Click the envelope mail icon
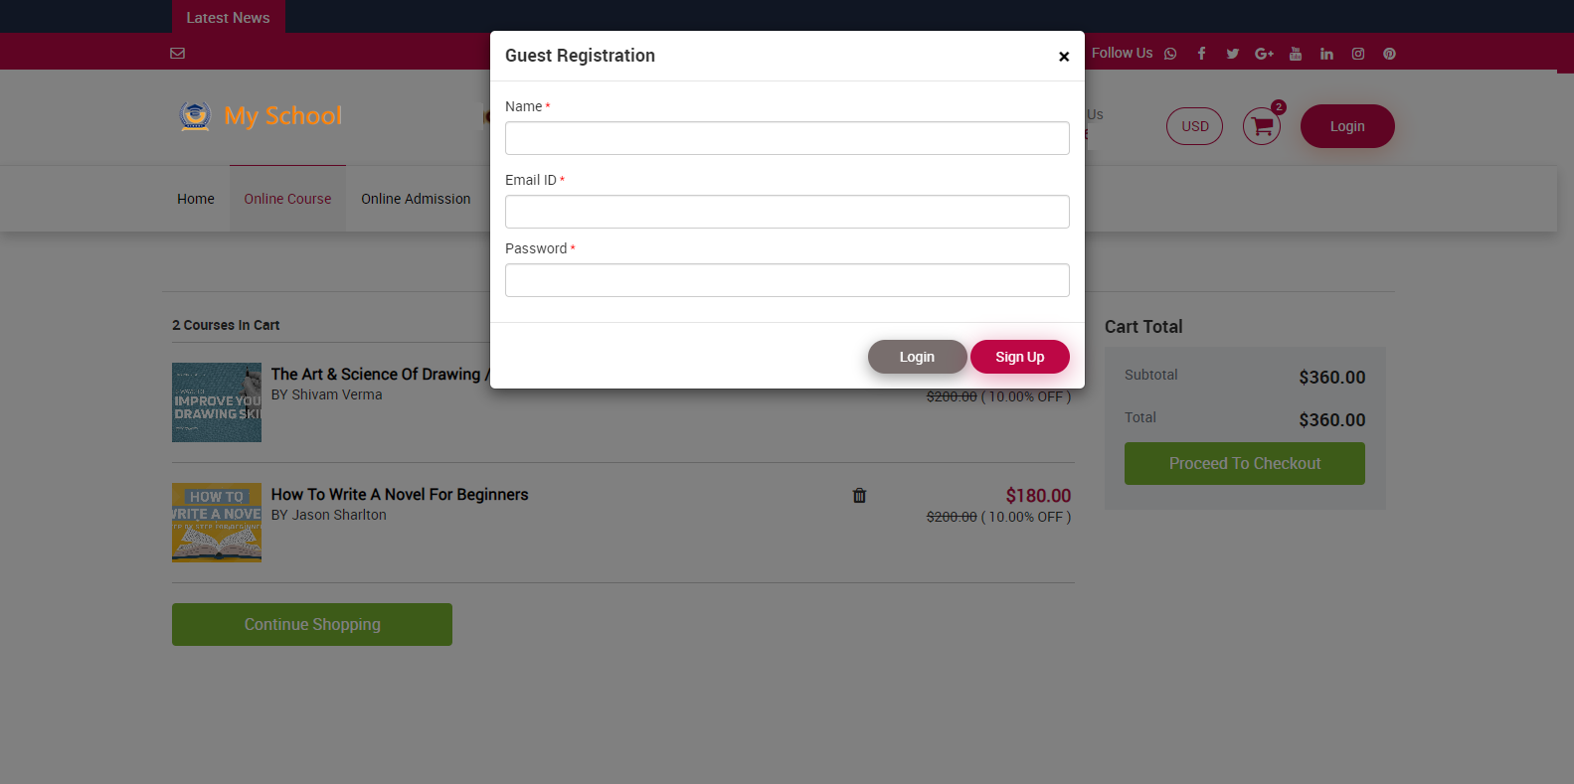The width and height of the screenshot is (1574, 784). click(x=178, y=53)
